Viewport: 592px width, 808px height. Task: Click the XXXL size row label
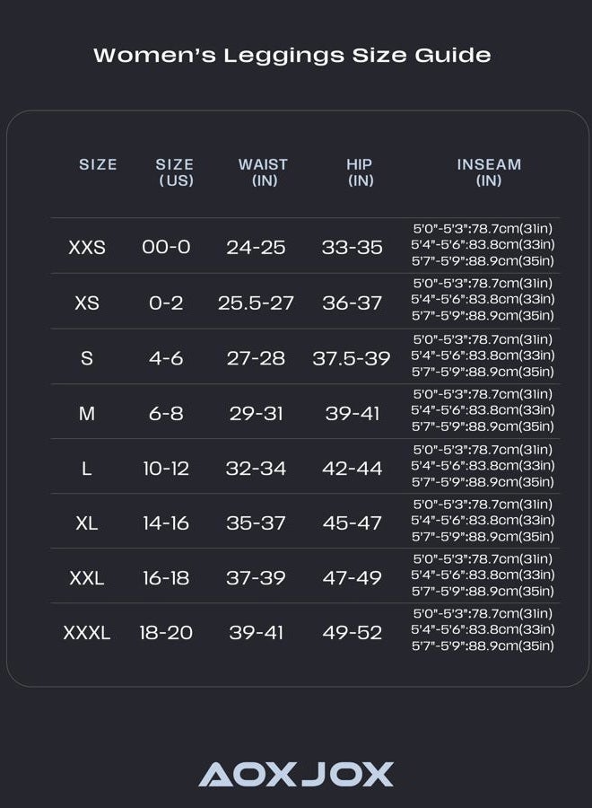tap(87, 632)
